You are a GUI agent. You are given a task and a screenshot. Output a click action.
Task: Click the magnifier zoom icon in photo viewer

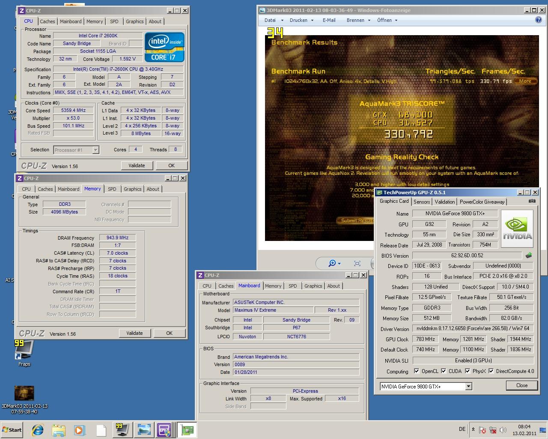click(332, 263)
